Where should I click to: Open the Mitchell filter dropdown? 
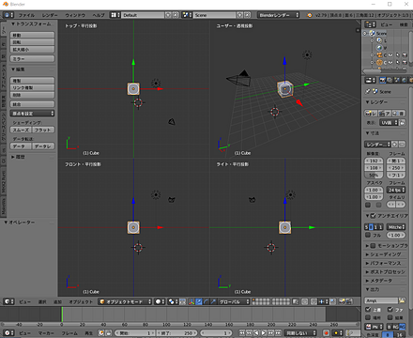coord(396,227)
